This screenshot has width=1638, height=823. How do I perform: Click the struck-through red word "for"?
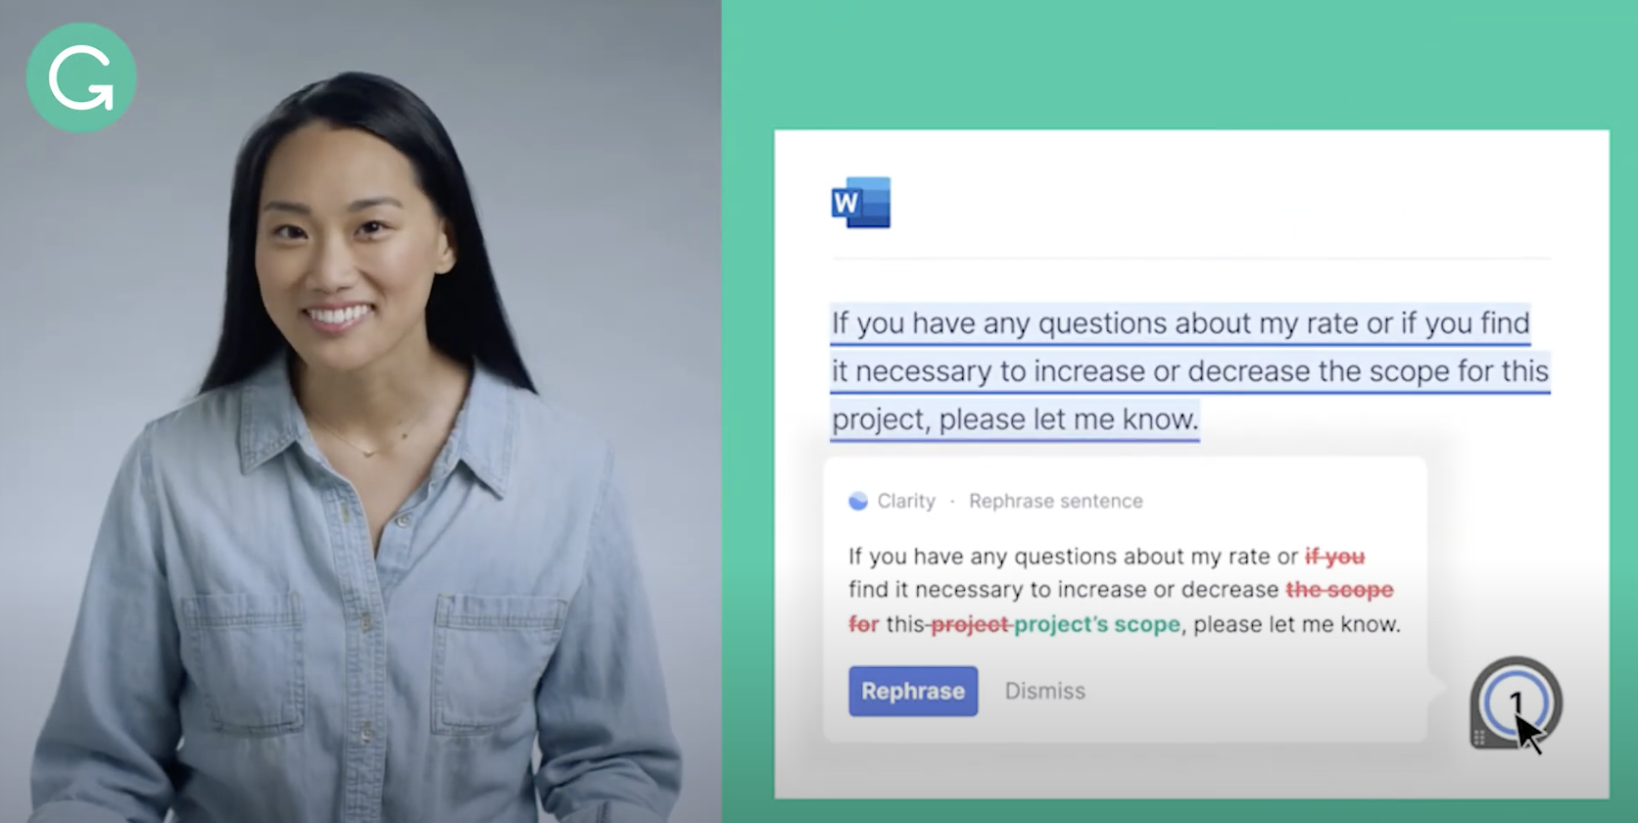(864, 624)
